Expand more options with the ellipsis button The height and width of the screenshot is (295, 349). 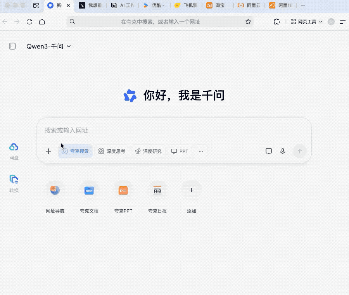[201, 151]
